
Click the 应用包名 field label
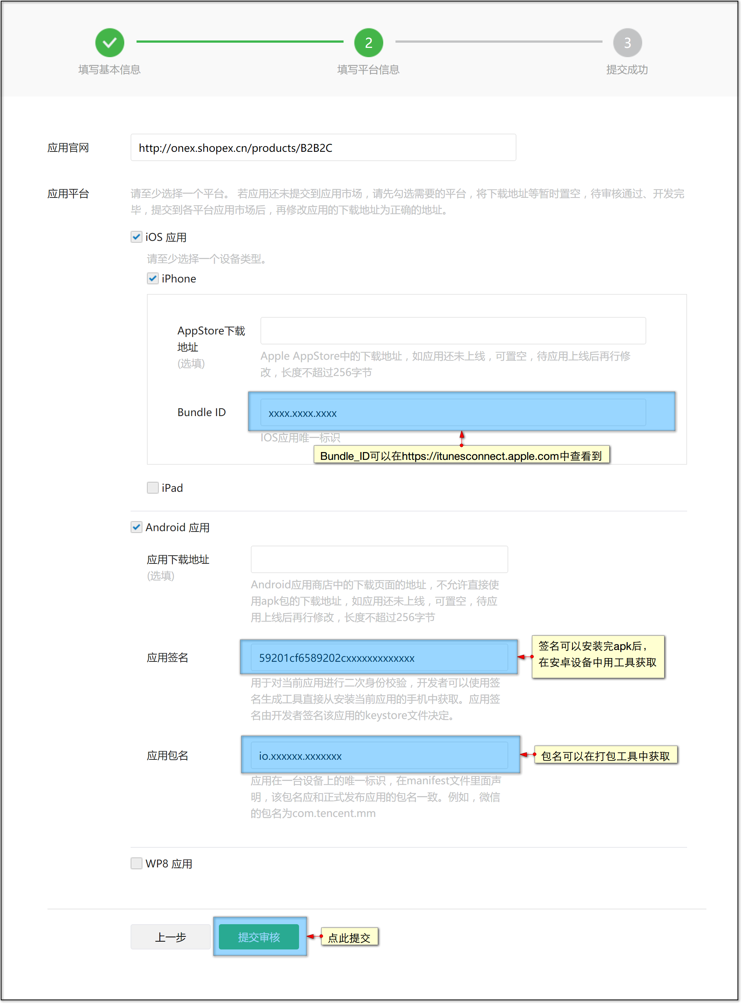168,756
